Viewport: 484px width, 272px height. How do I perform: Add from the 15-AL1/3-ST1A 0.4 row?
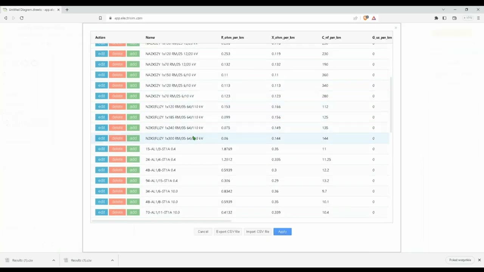133,149
